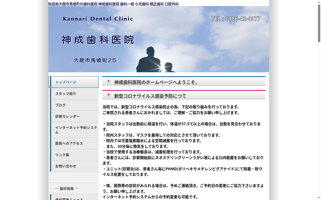
Task: Click the line about 次亜塩素酸水による空間滅菌
Action: click(152, 140)
